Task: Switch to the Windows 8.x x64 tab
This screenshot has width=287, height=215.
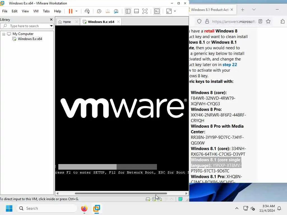Action: [101, 22]
